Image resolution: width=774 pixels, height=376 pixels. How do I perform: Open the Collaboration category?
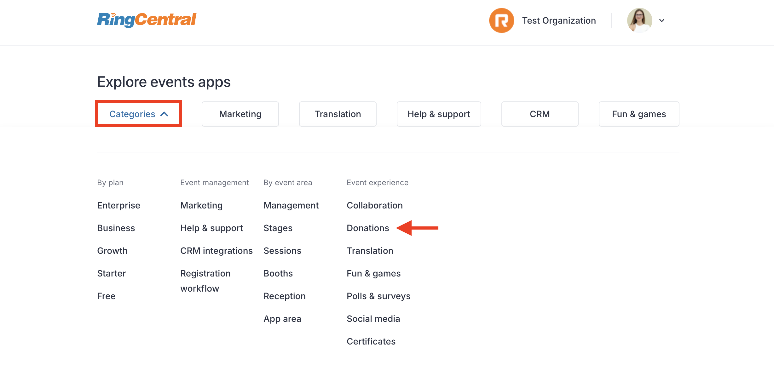[x=375, y=205]
